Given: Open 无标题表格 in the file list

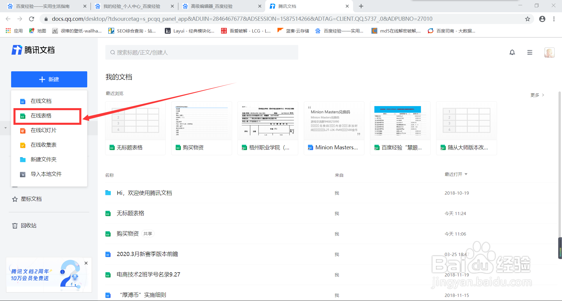Looking at the screenshot, I should (x=131, y=213).
